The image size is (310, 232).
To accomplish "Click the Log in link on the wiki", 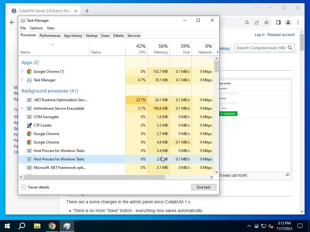I will tap(259, 35).
